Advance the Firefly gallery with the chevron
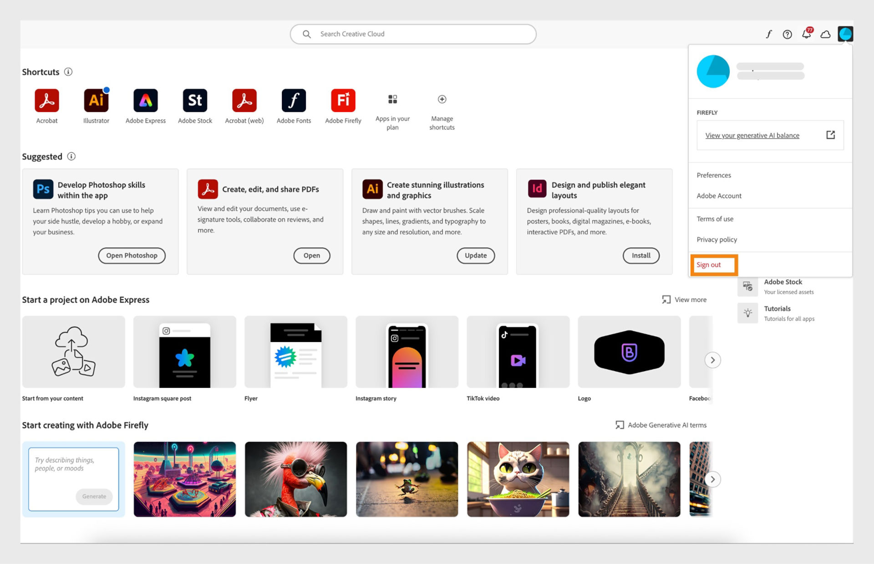Image resolution: width=874 pixels, height=564 pixels. [712, 479]
